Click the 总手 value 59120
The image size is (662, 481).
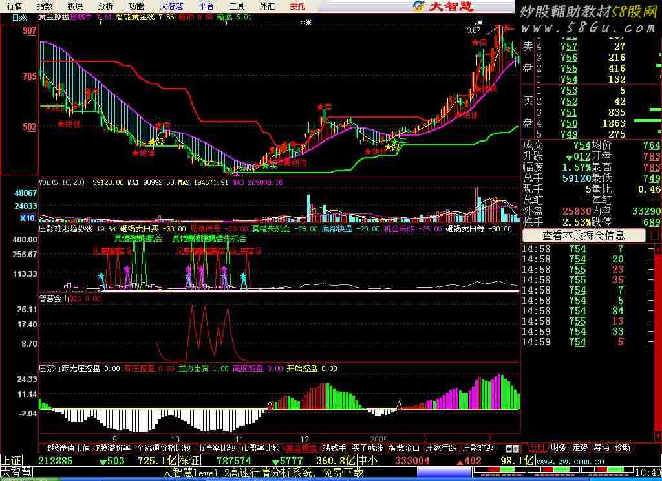576,178
